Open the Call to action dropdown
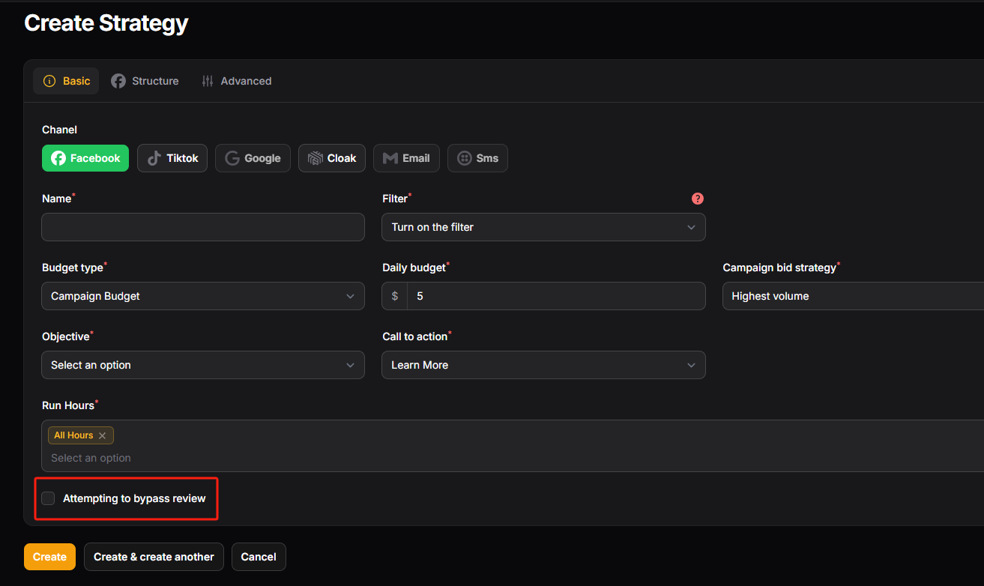The width and height of the screenshot is (984, 586). 543,365
